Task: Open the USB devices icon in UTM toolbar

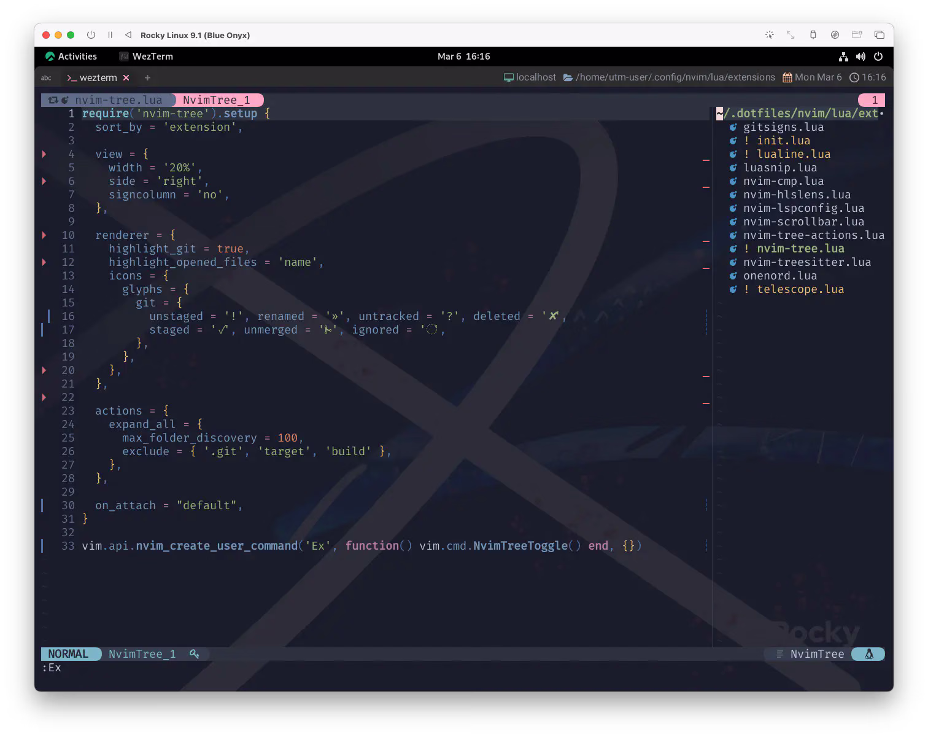Action: tap(813, 35)
